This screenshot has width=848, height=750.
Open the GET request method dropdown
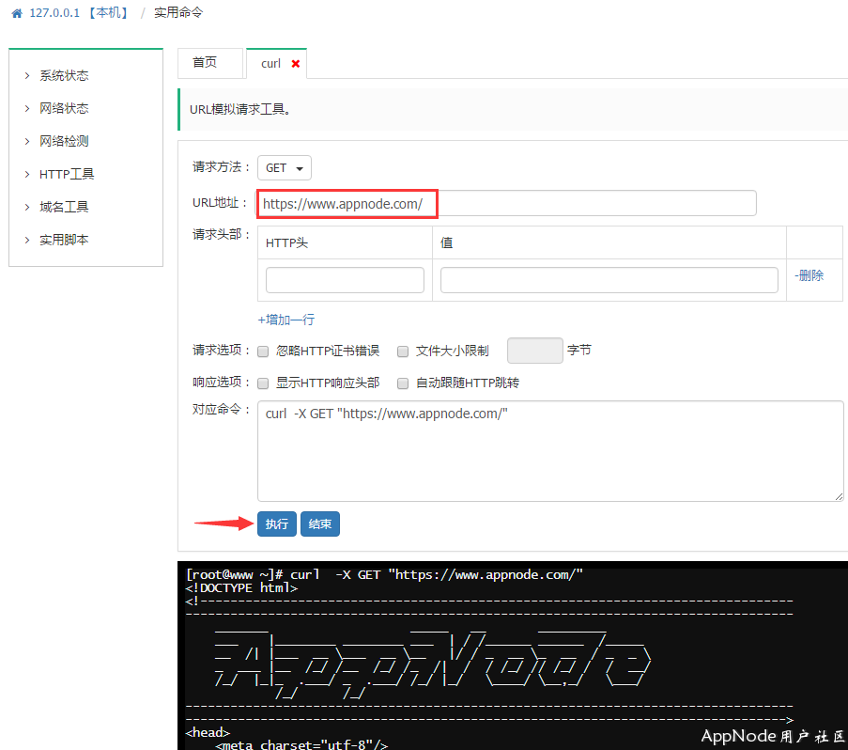285,168
